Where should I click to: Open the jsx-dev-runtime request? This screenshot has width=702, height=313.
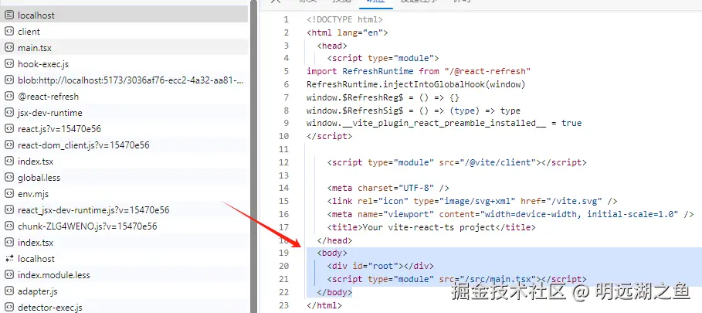click(x=124, y=113)
